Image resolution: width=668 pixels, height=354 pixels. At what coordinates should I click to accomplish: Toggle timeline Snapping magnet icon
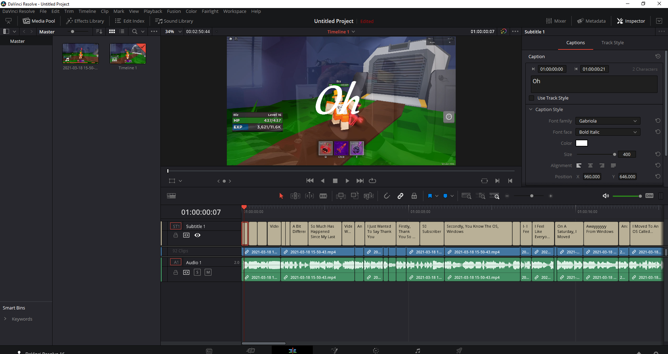coord(387,196)
